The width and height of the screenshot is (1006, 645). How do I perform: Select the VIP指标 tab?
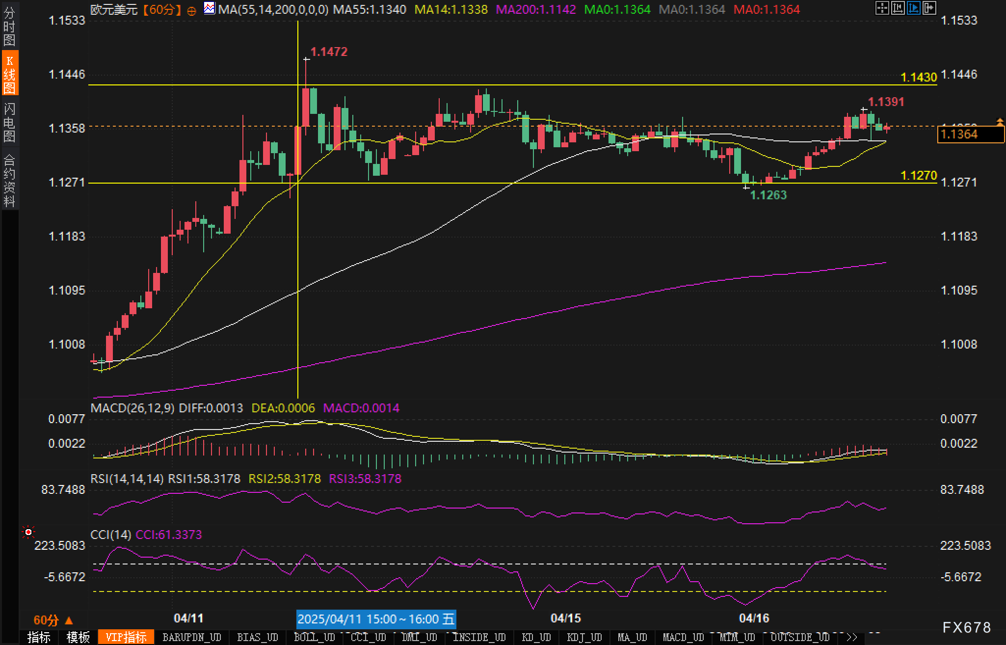point(126,637)
